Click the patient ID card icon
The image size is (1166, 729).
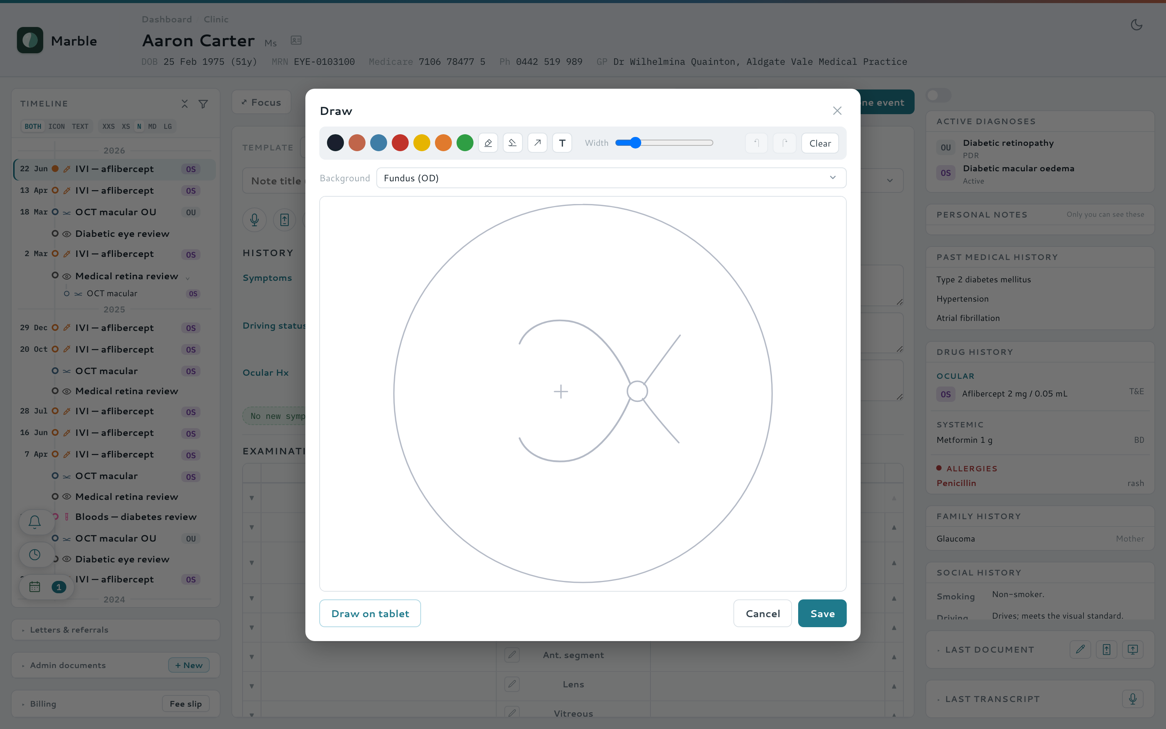click(296, 40)
